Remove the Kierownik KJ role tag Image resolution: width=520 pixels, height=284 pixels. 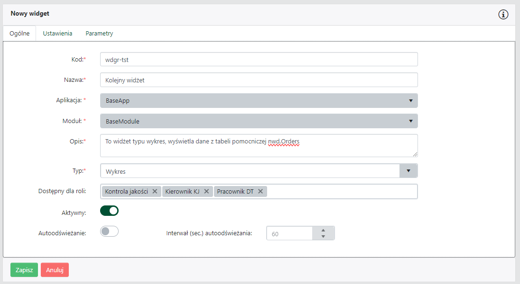(x=206, y=191)
